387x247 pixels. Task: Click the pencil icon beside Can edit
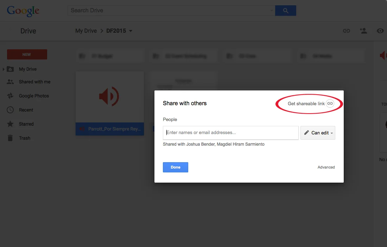pyautogui.click(x=306, y=133)
